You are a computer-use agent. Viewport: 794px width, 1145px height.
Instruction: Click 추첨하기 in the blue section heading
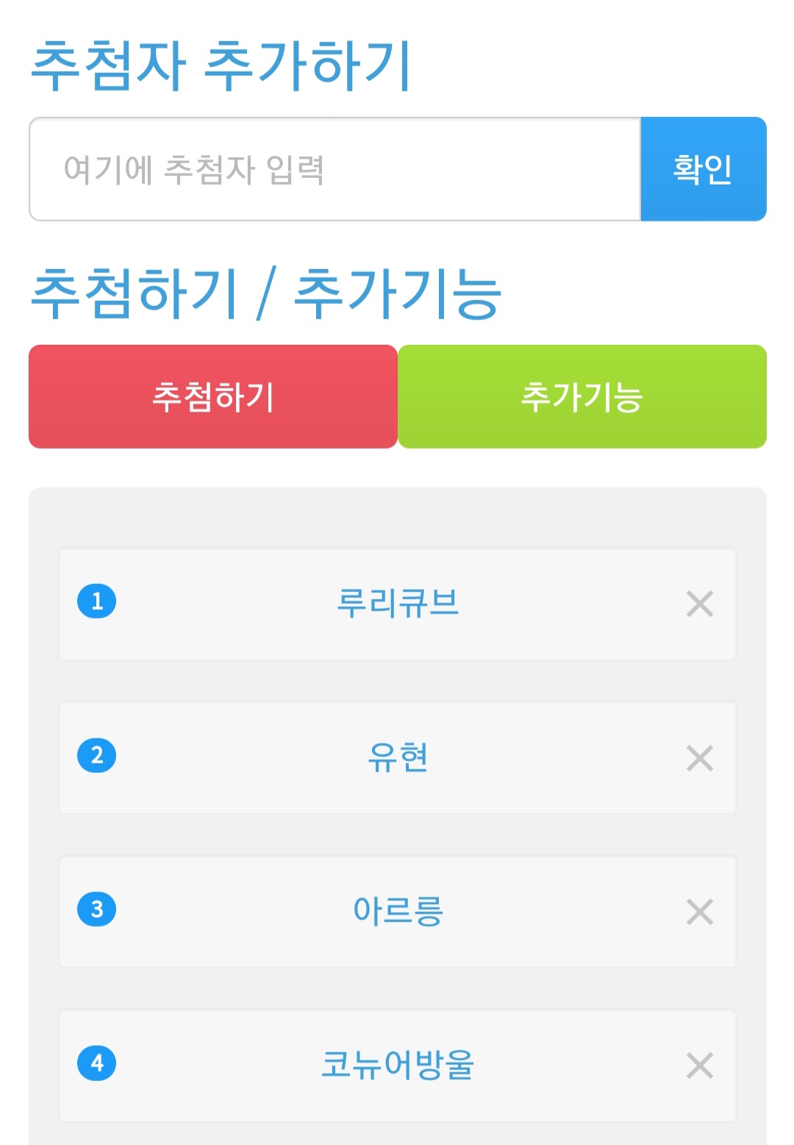(135, 293)
